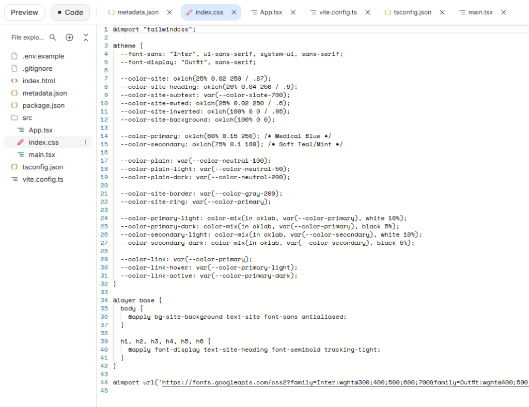Screen dimensions: 529x407
Task: Switch to the Code view
Action: click(x=70, y=12)
